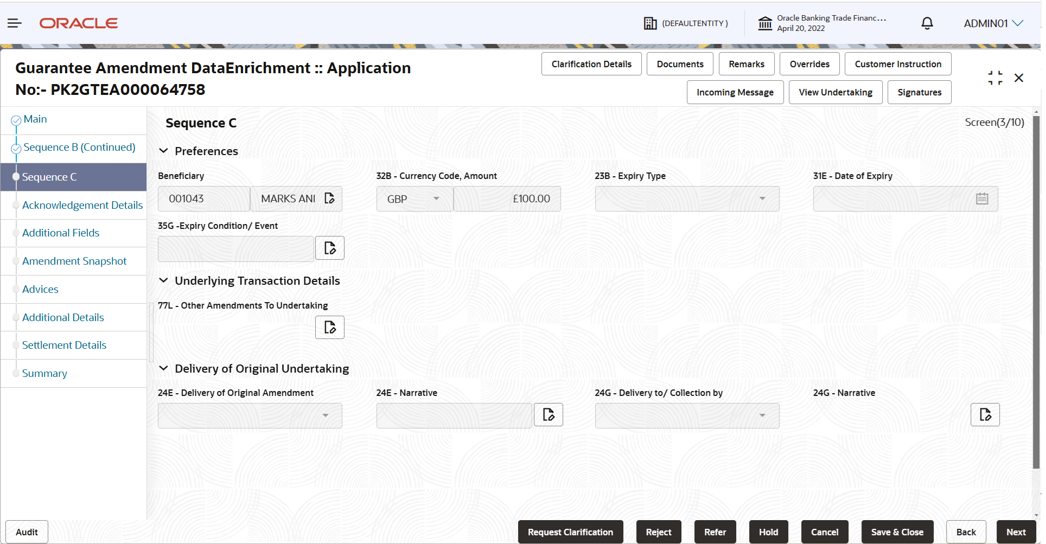Click the Screen(3/10) indicator text
The height and width of the screenshot is (544, 1046).
(994, 123)
